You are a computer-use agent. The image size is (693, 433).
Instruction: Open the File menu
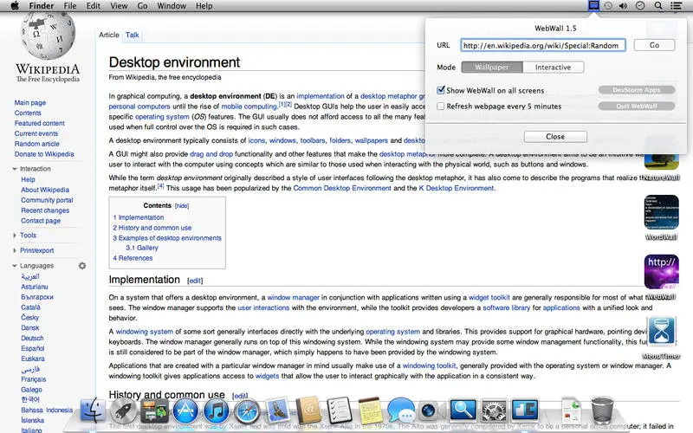point(70,6)
